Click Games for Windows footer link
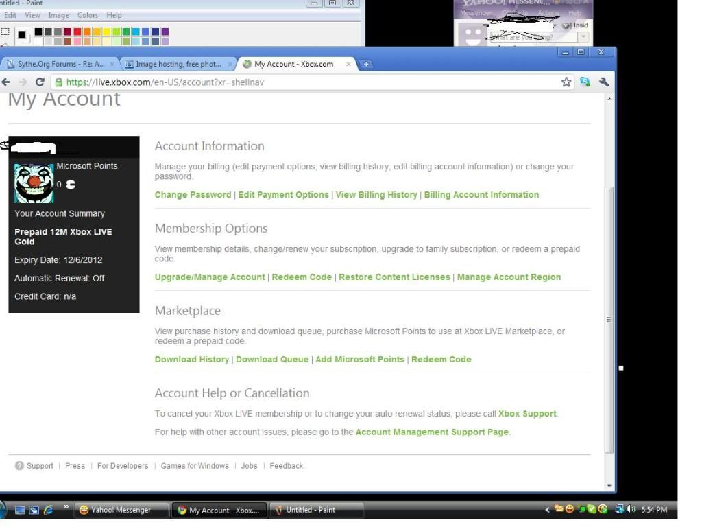This screenshot has height=527, width=702. click(x=195, y=466)
